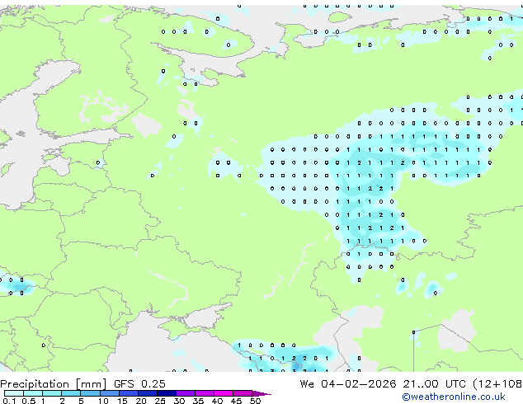
Task: Click the purple arrow tip past 50
Action: click(261, 393)
